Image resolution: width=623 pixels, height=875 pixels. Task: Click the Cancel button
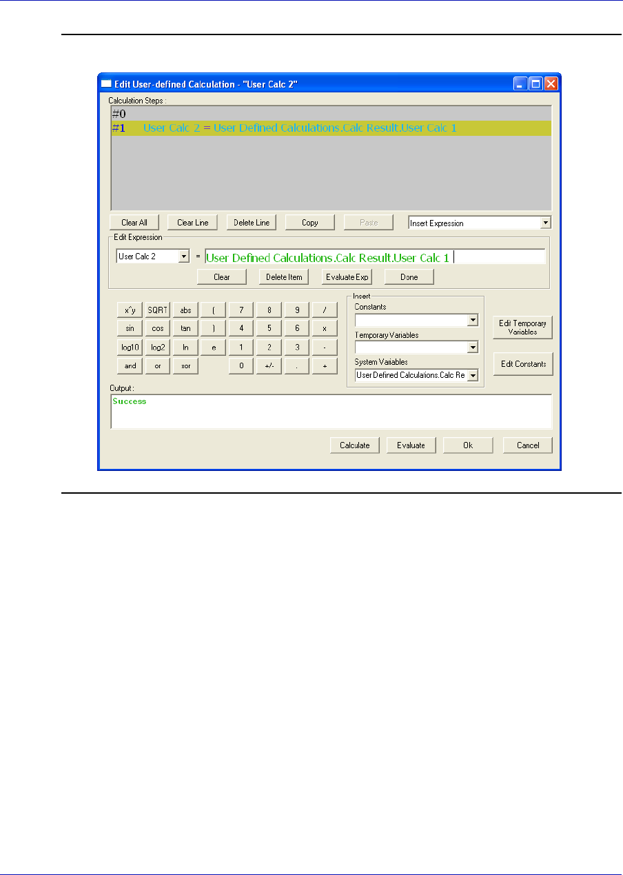click(528, 445)
